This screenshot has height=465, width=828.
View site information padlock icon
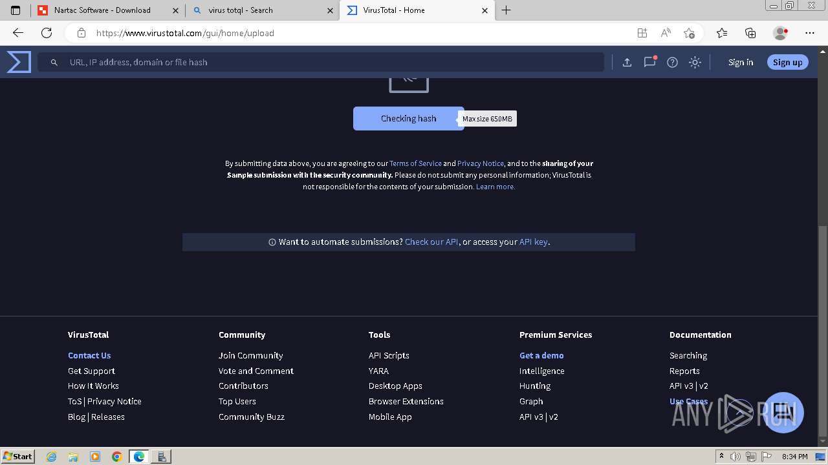tap(82, 33)
